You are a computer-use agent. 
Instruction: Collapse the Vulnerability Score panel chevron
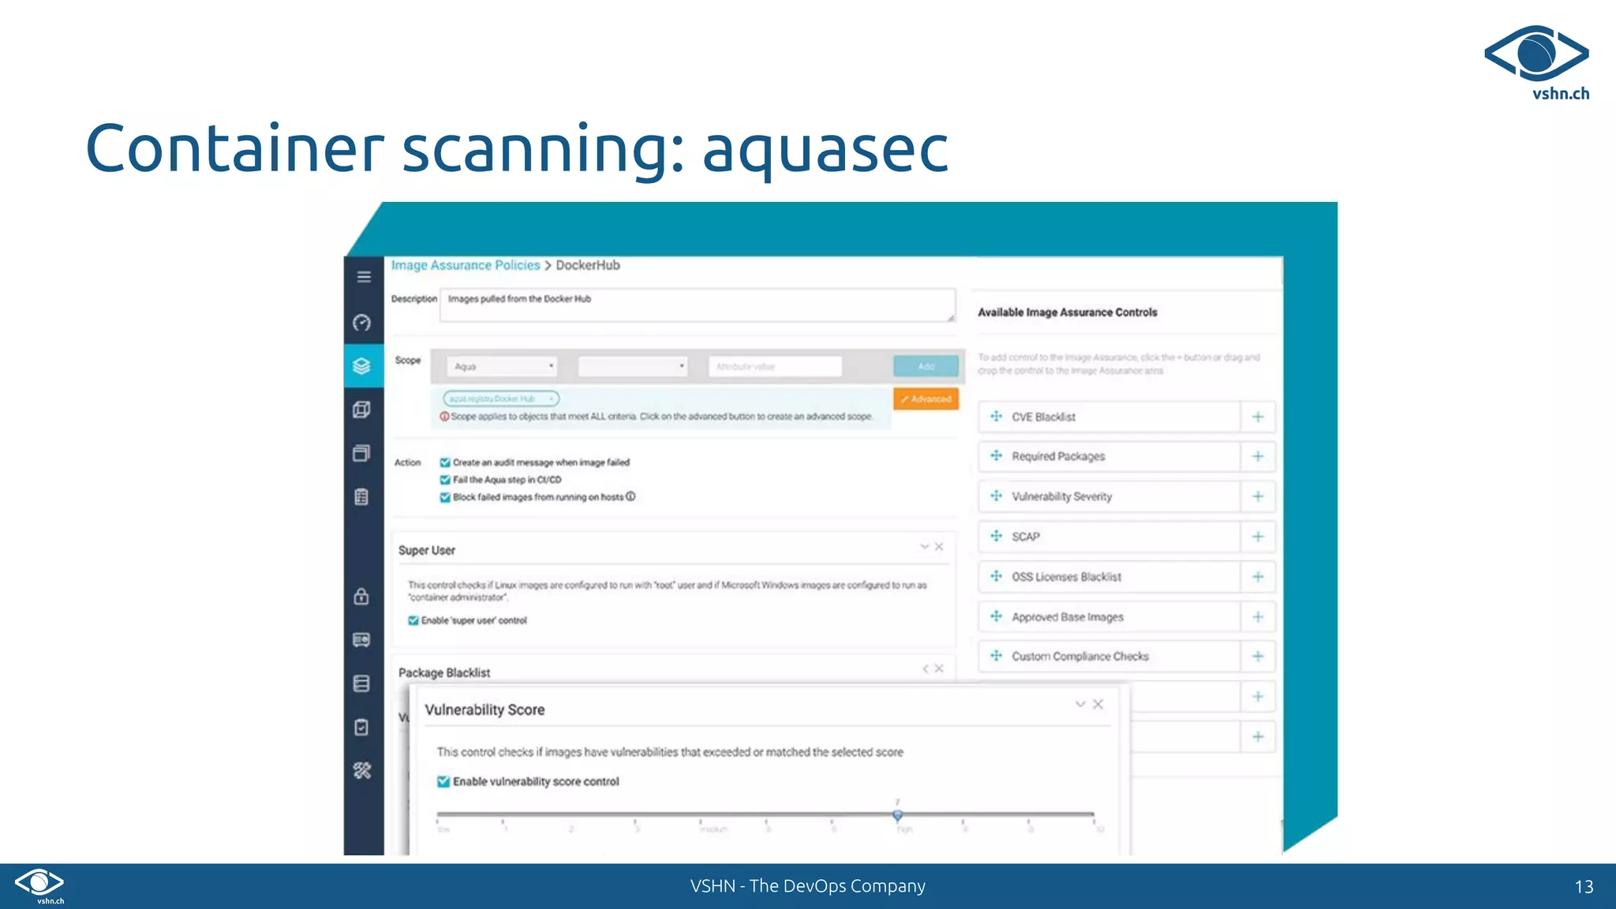[1080, 704]
